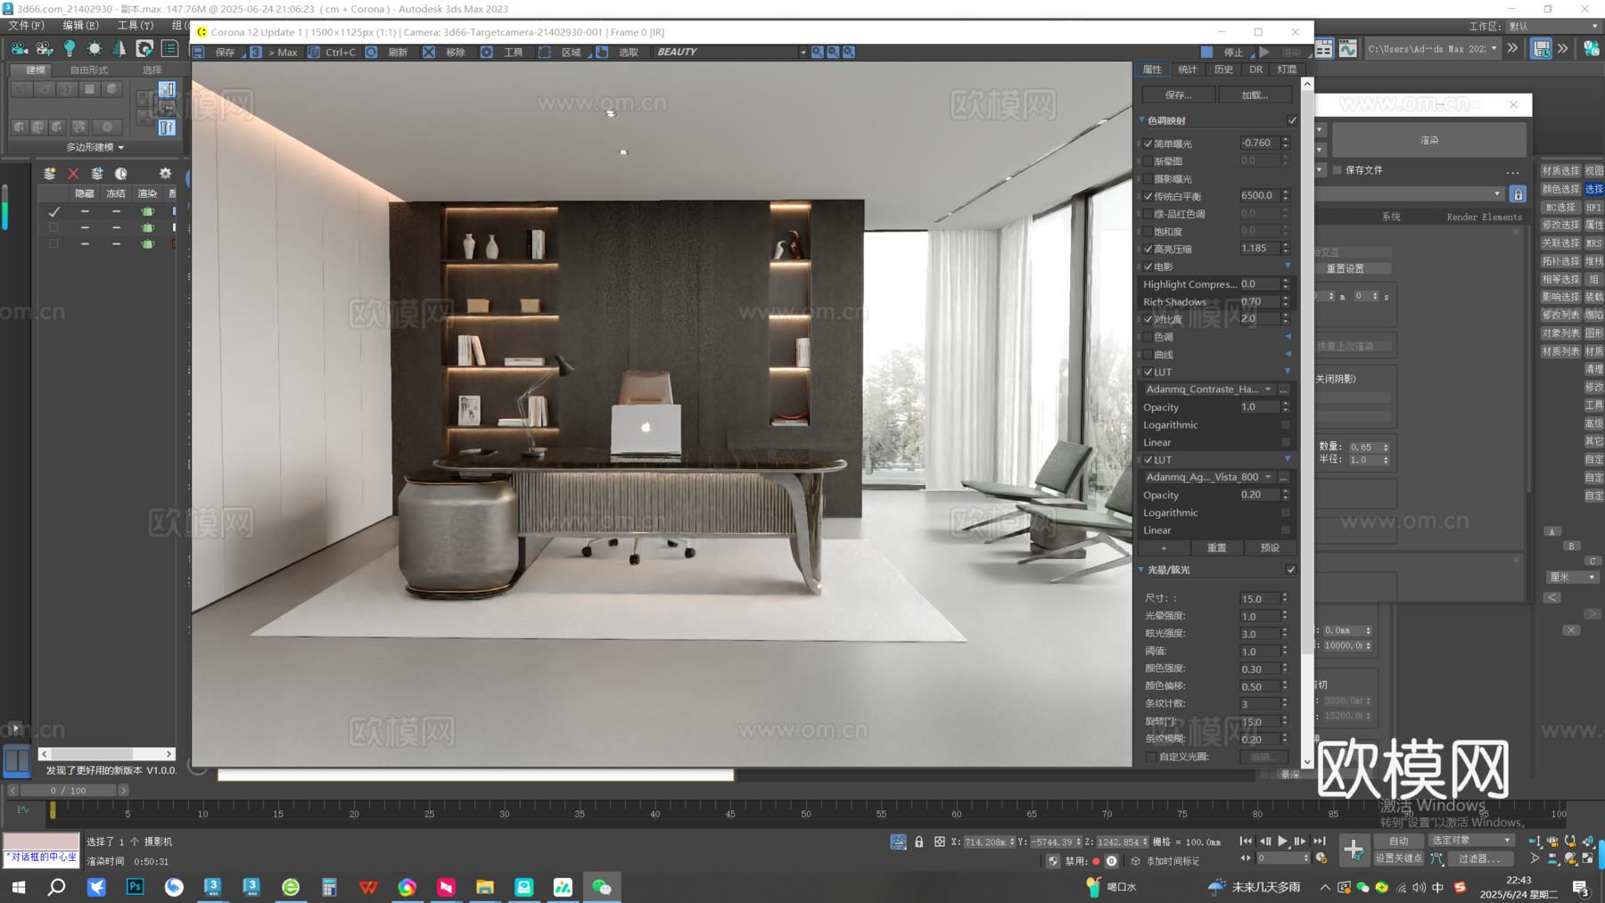This screenshot has height=903, width=1605.
Task: Open WeChat from Windows taskbar
Action: pyautogui.click(x=602, y=887)
